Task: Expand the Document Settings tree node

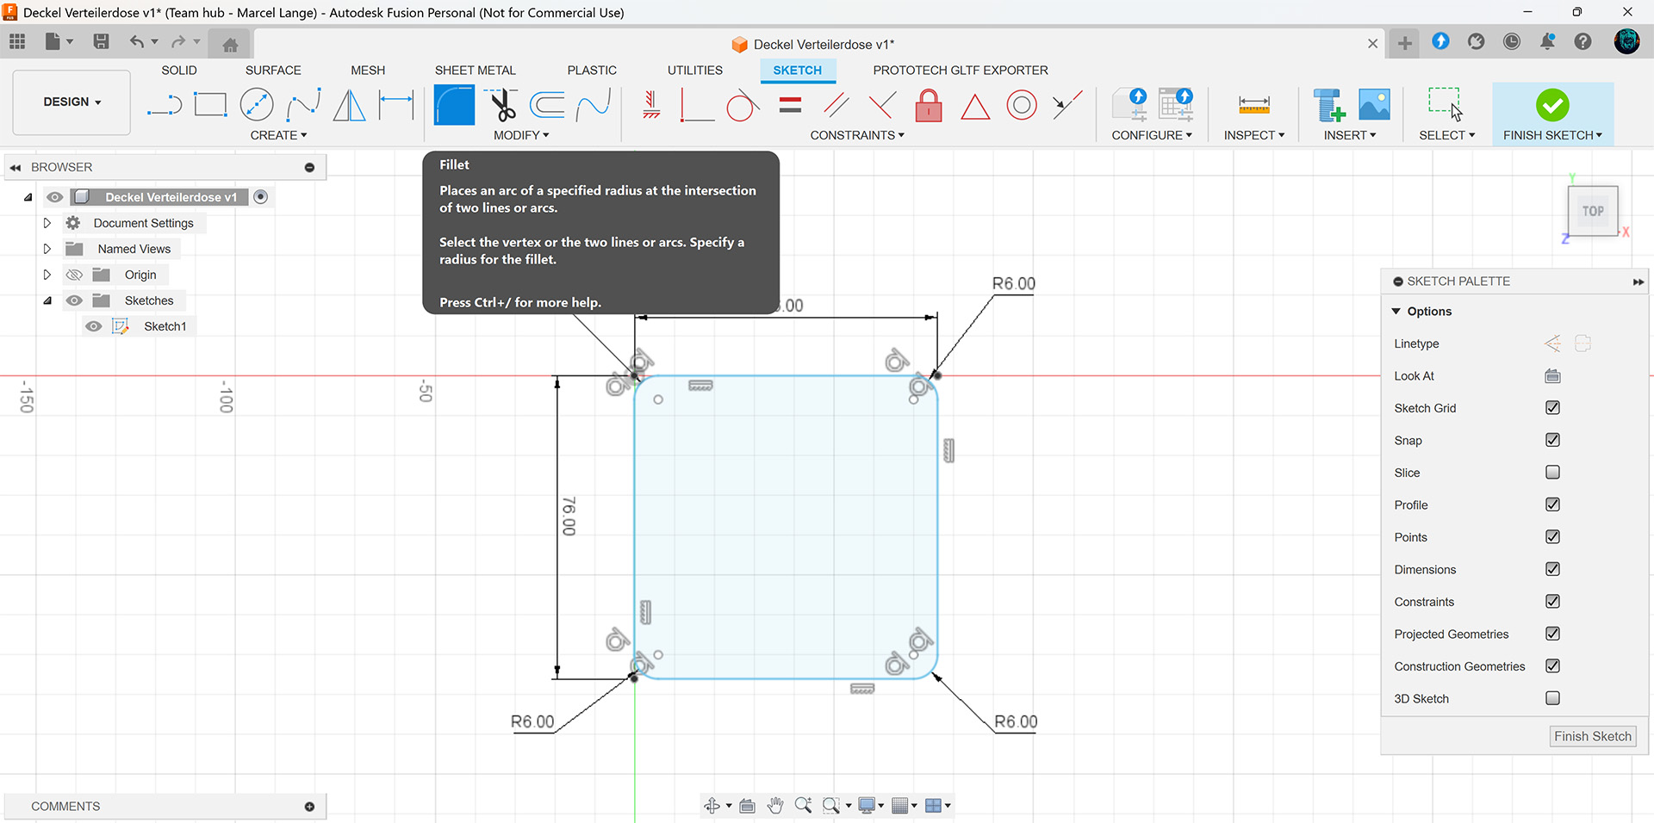Action: [47, 223]
